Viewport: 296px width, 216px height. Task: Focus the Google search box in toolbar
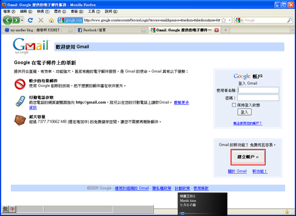[265, 20]
